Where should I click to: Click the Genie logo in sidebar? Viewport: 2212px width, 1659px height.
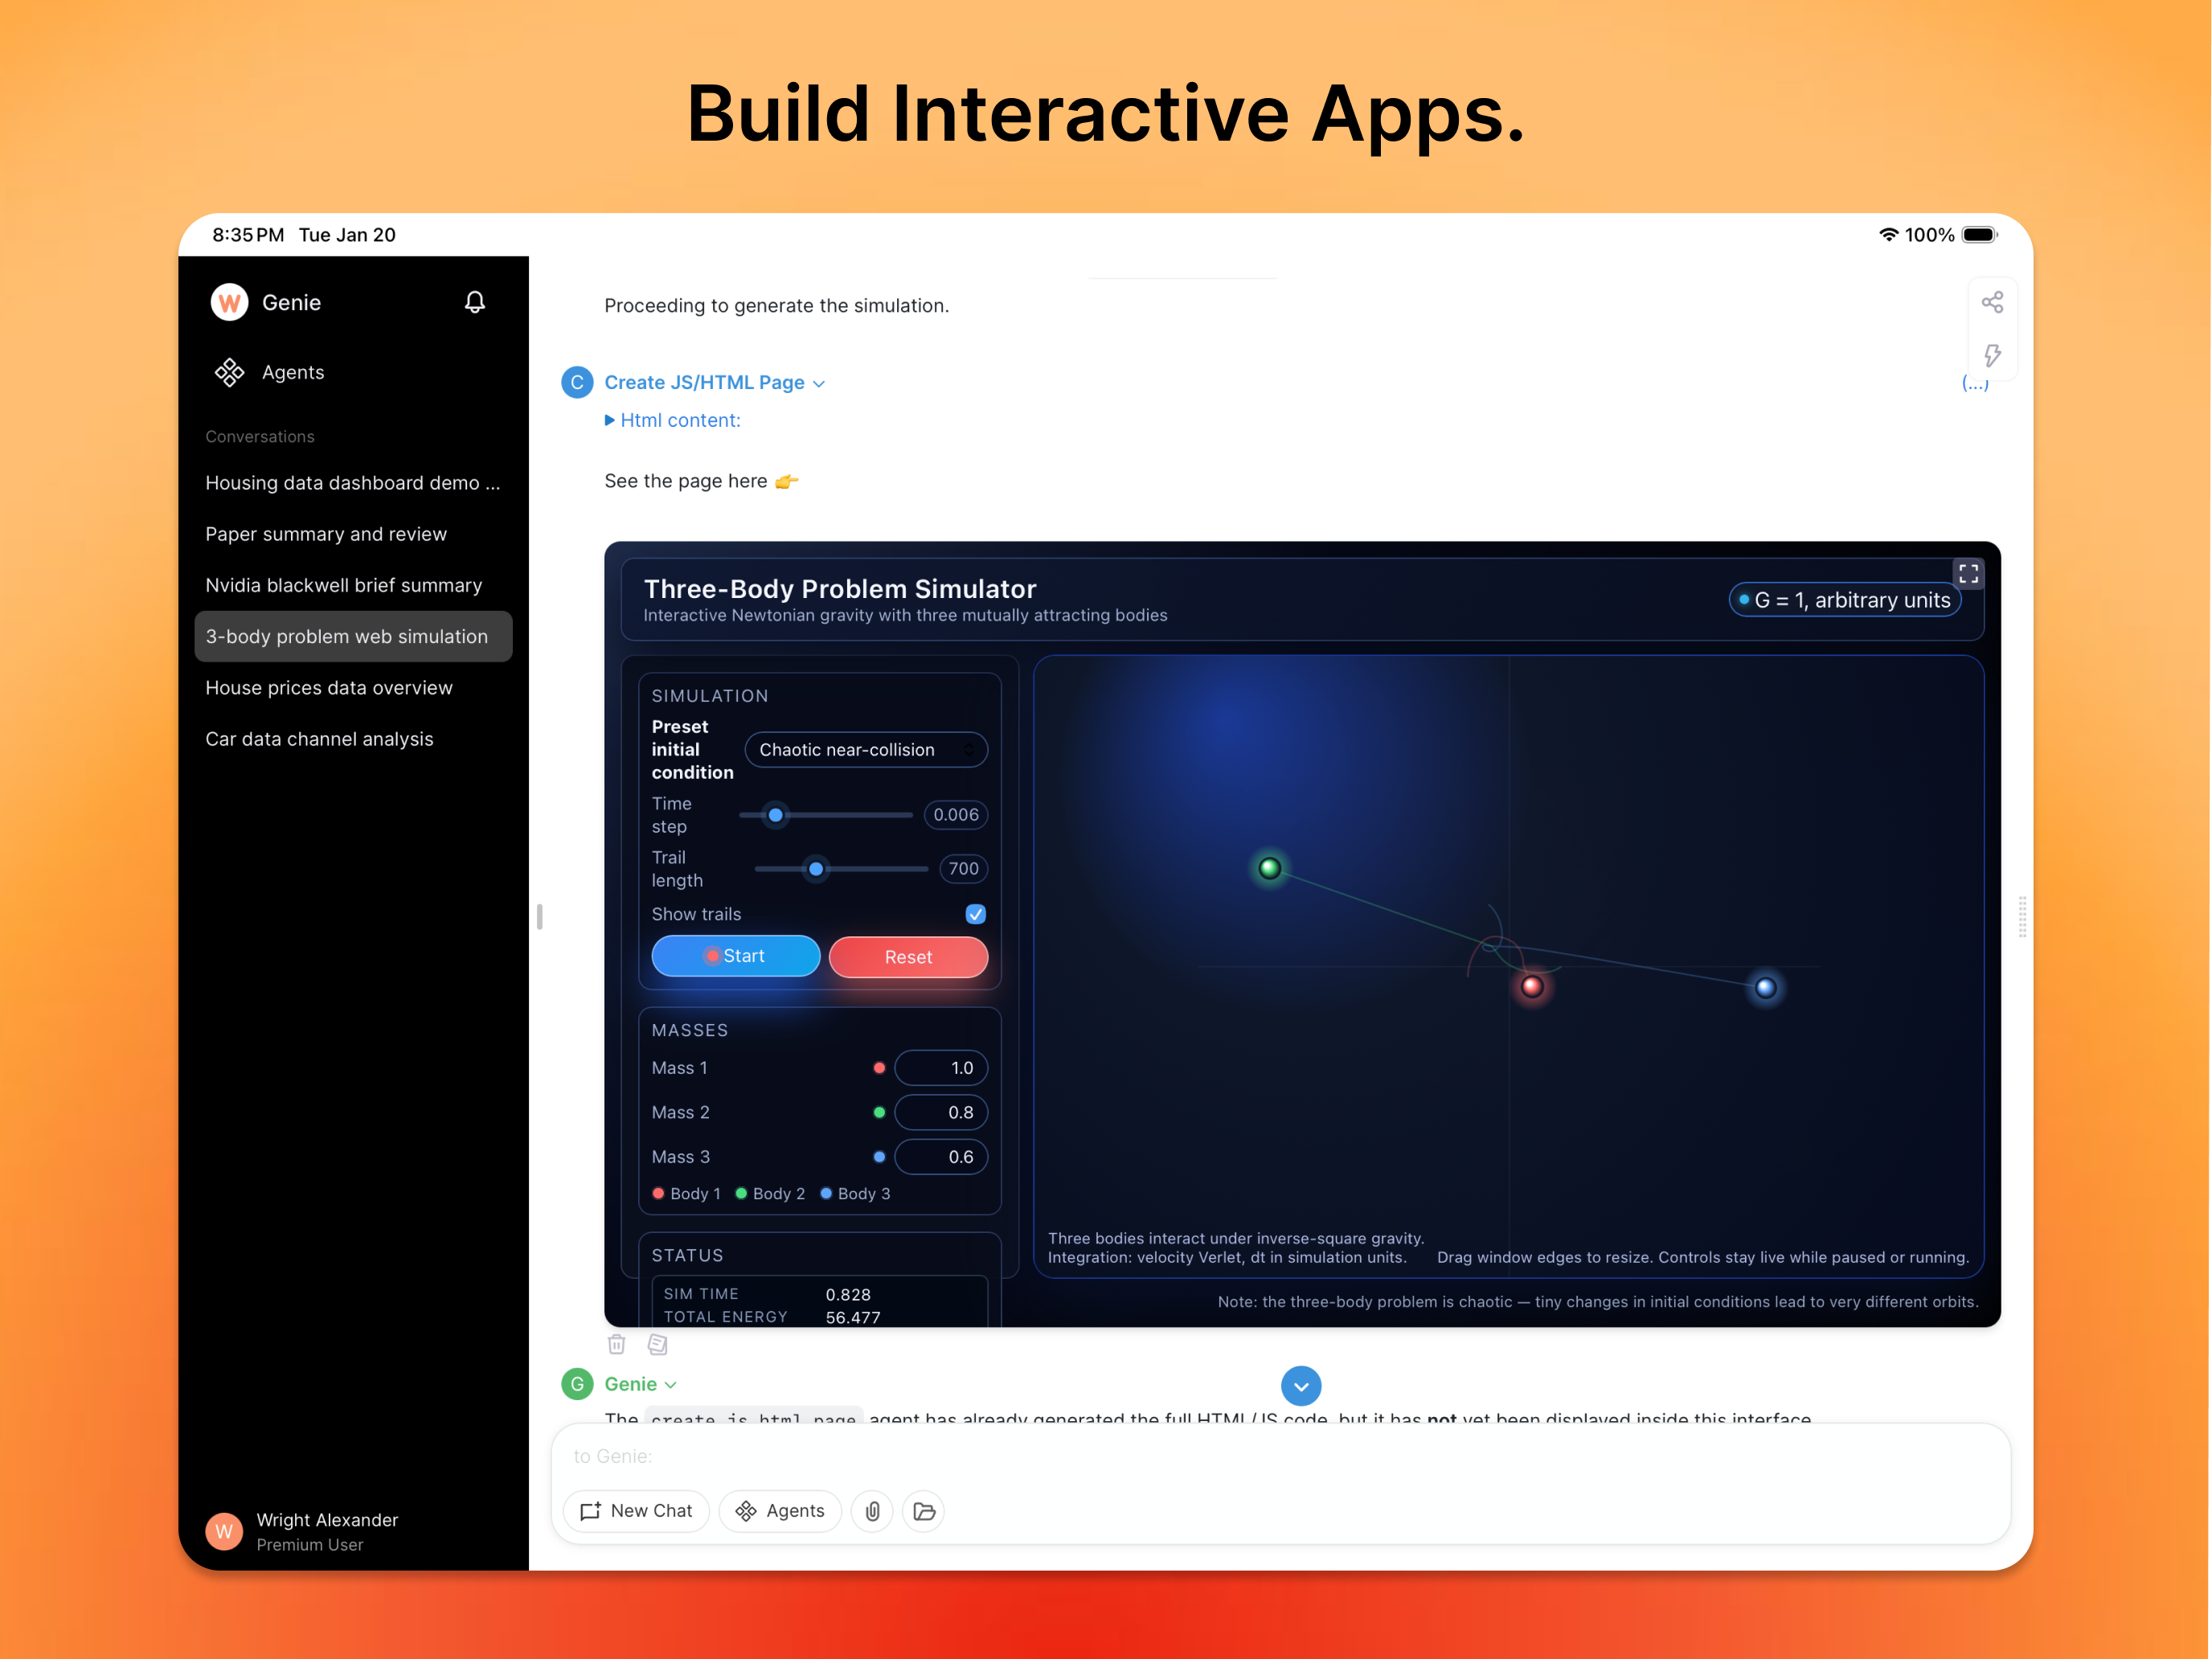(x=229, y=302)
